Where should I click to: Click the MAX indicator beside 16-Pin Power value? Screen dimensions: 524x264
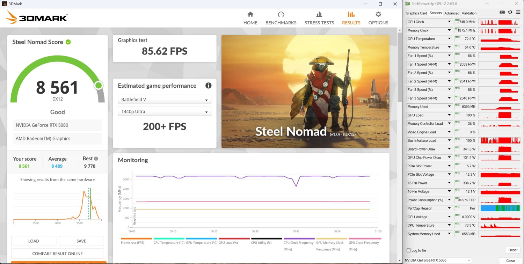[x=458, y=182]
